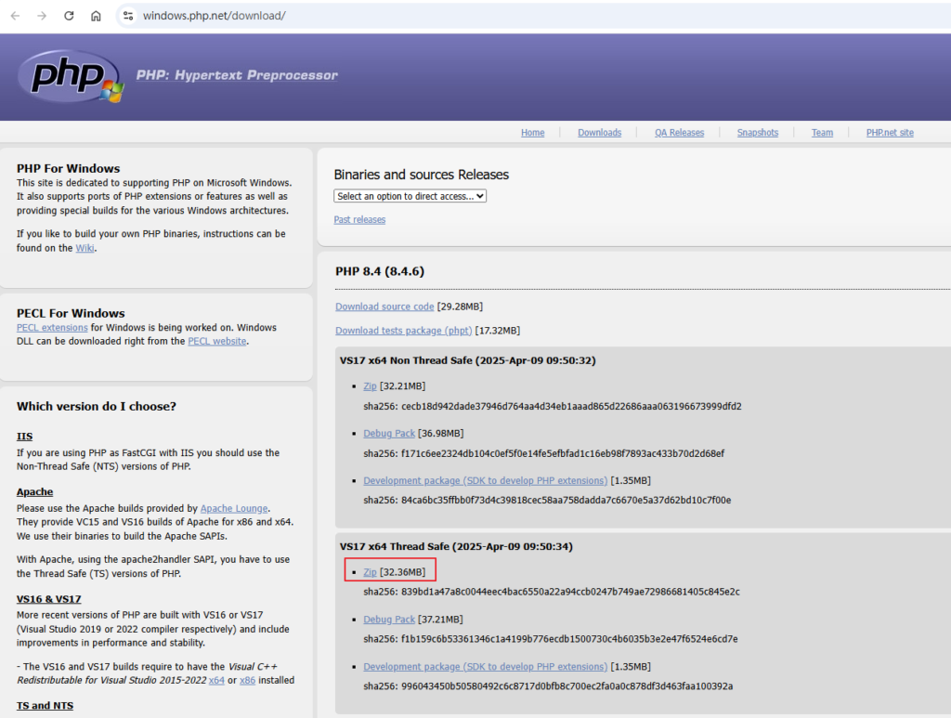
Task: Click the 'PHP 8.4 (8.4.6)' heading
Action: pyautogui.click(x=380, y=271)
